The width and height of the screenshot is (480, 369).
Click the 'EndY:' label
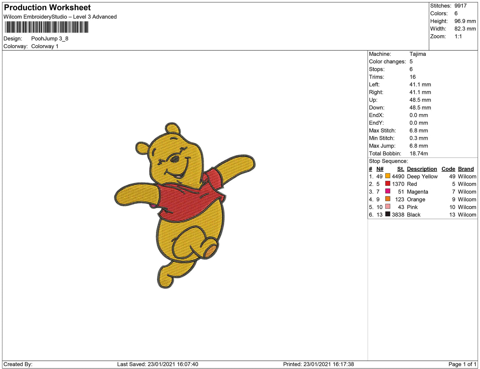coord(376,122)
